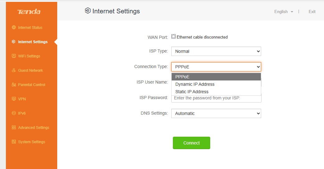Click the VPN sidebar icon
Image resolution: width=324 pixels, height=169 pixels.
[14, 99]
